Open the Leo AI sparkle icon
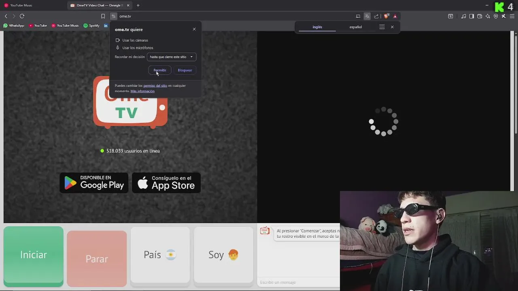The image size is (518, 291). coord(488,16)
